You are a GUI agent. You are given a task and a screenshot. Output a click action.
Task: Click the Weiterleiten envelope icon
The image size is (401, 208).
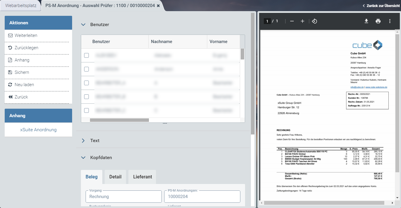click(x=10, y=35)
